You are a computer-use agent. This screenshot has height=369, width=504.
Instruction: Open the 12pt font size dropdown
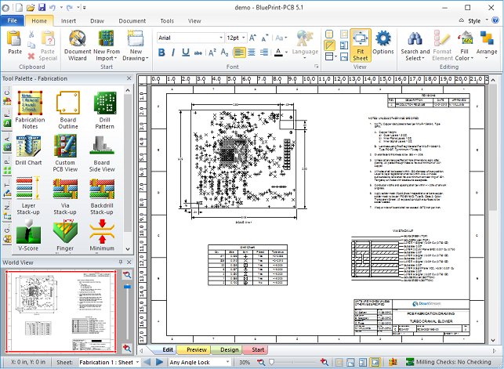(244, 38)
